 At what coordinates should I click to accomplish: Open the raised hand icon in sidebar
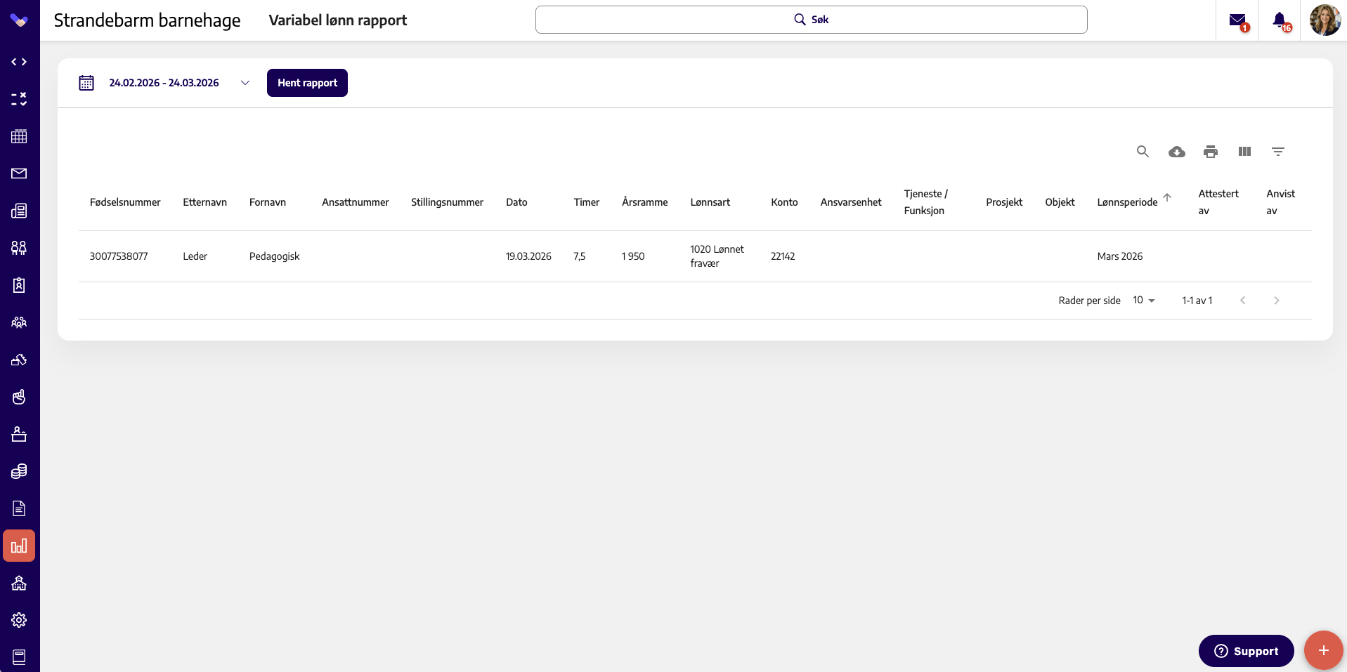tap(19, 397)
